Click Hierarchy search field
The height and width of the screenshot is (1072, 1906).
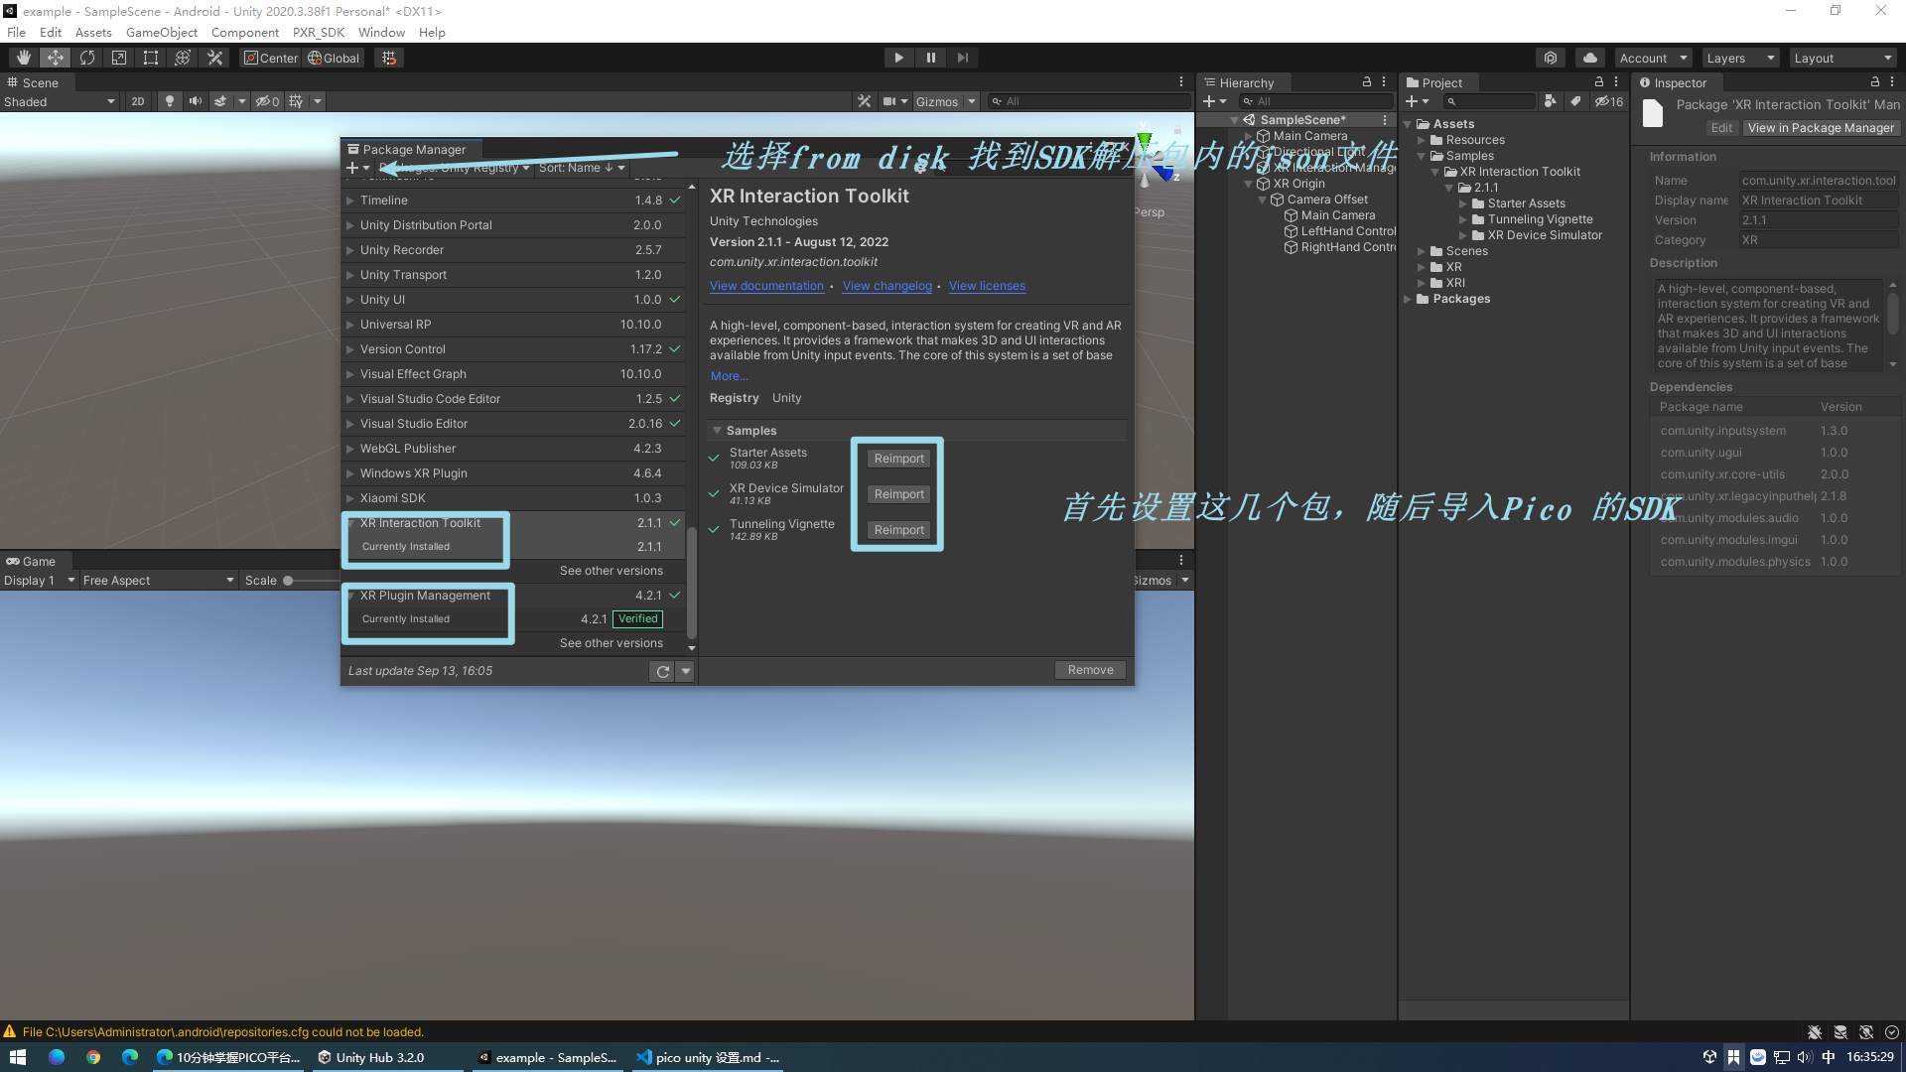click(x=1316, y=101)
